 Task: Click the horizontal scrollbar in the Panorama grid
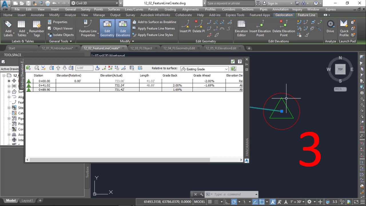coord(120,160)
